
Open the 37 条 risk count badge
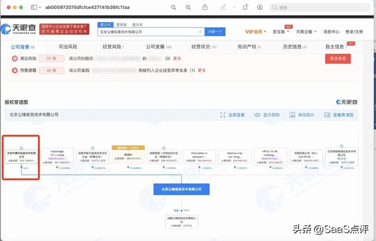(x=52, y=59)
